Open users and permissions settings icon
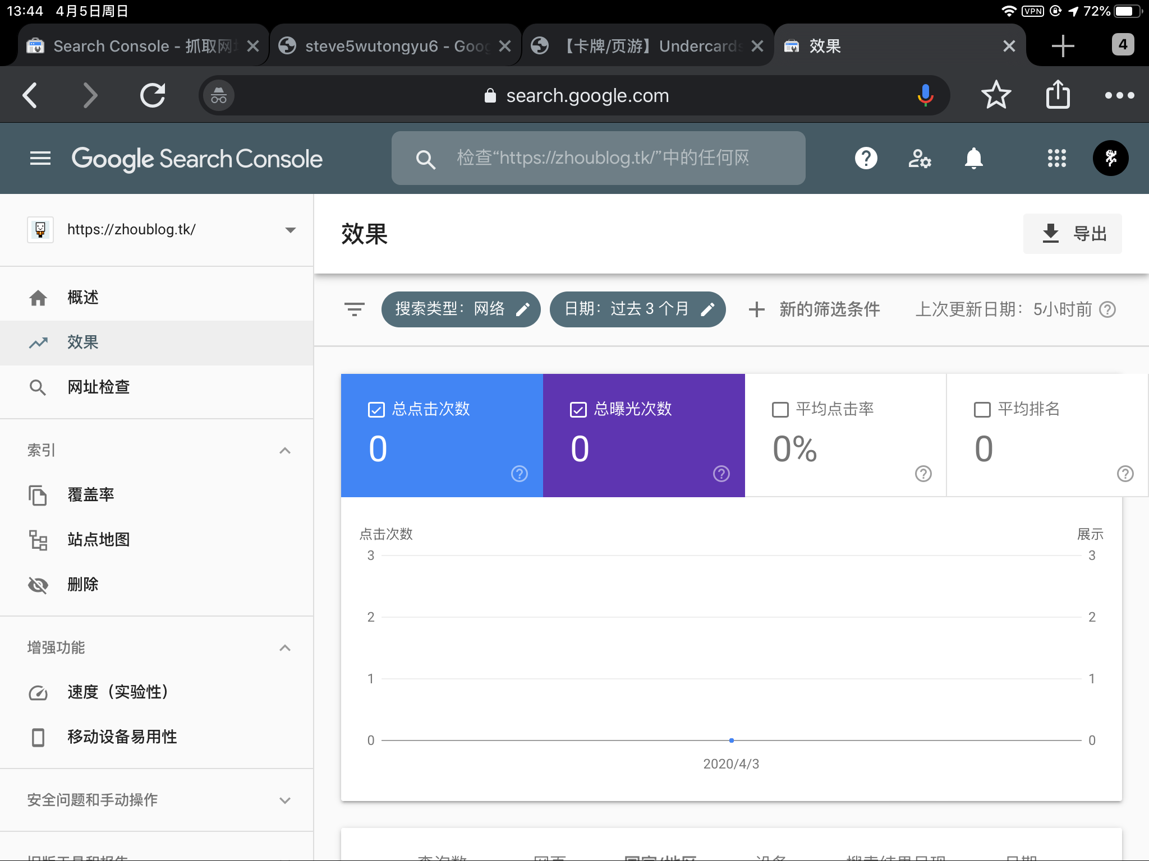The height and width of the screenshot is (861, 1149). click(x=920, y=159)
